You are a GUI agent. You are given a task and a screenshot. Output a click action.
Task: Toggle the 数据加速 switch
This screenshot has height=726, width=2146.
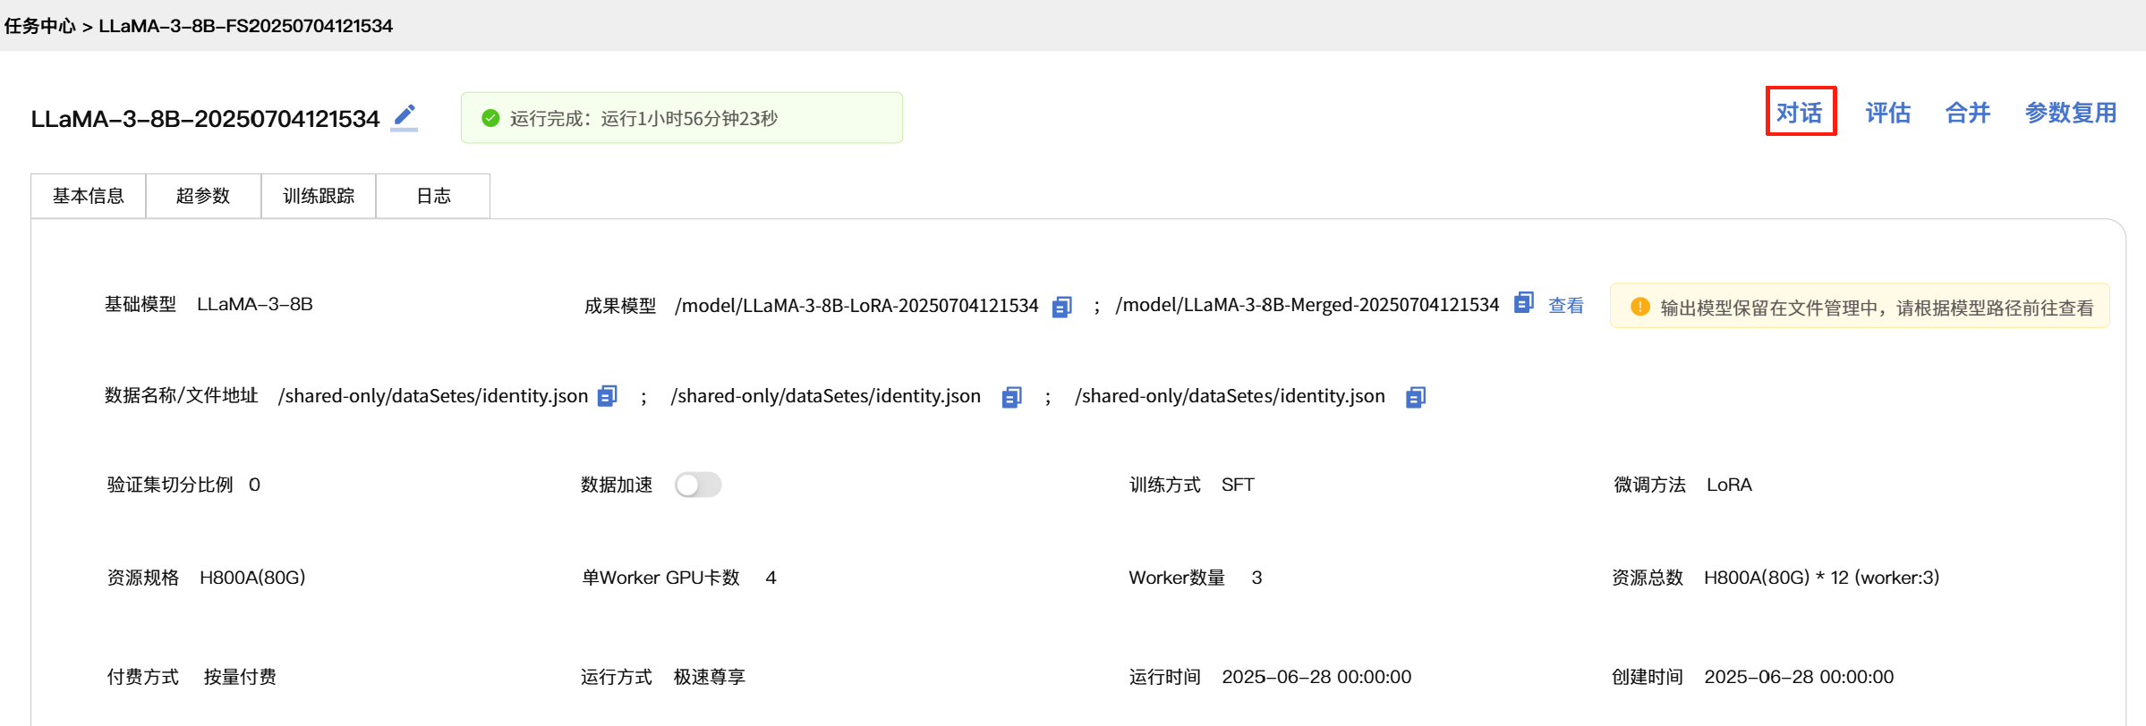click(x=698, y=485)
